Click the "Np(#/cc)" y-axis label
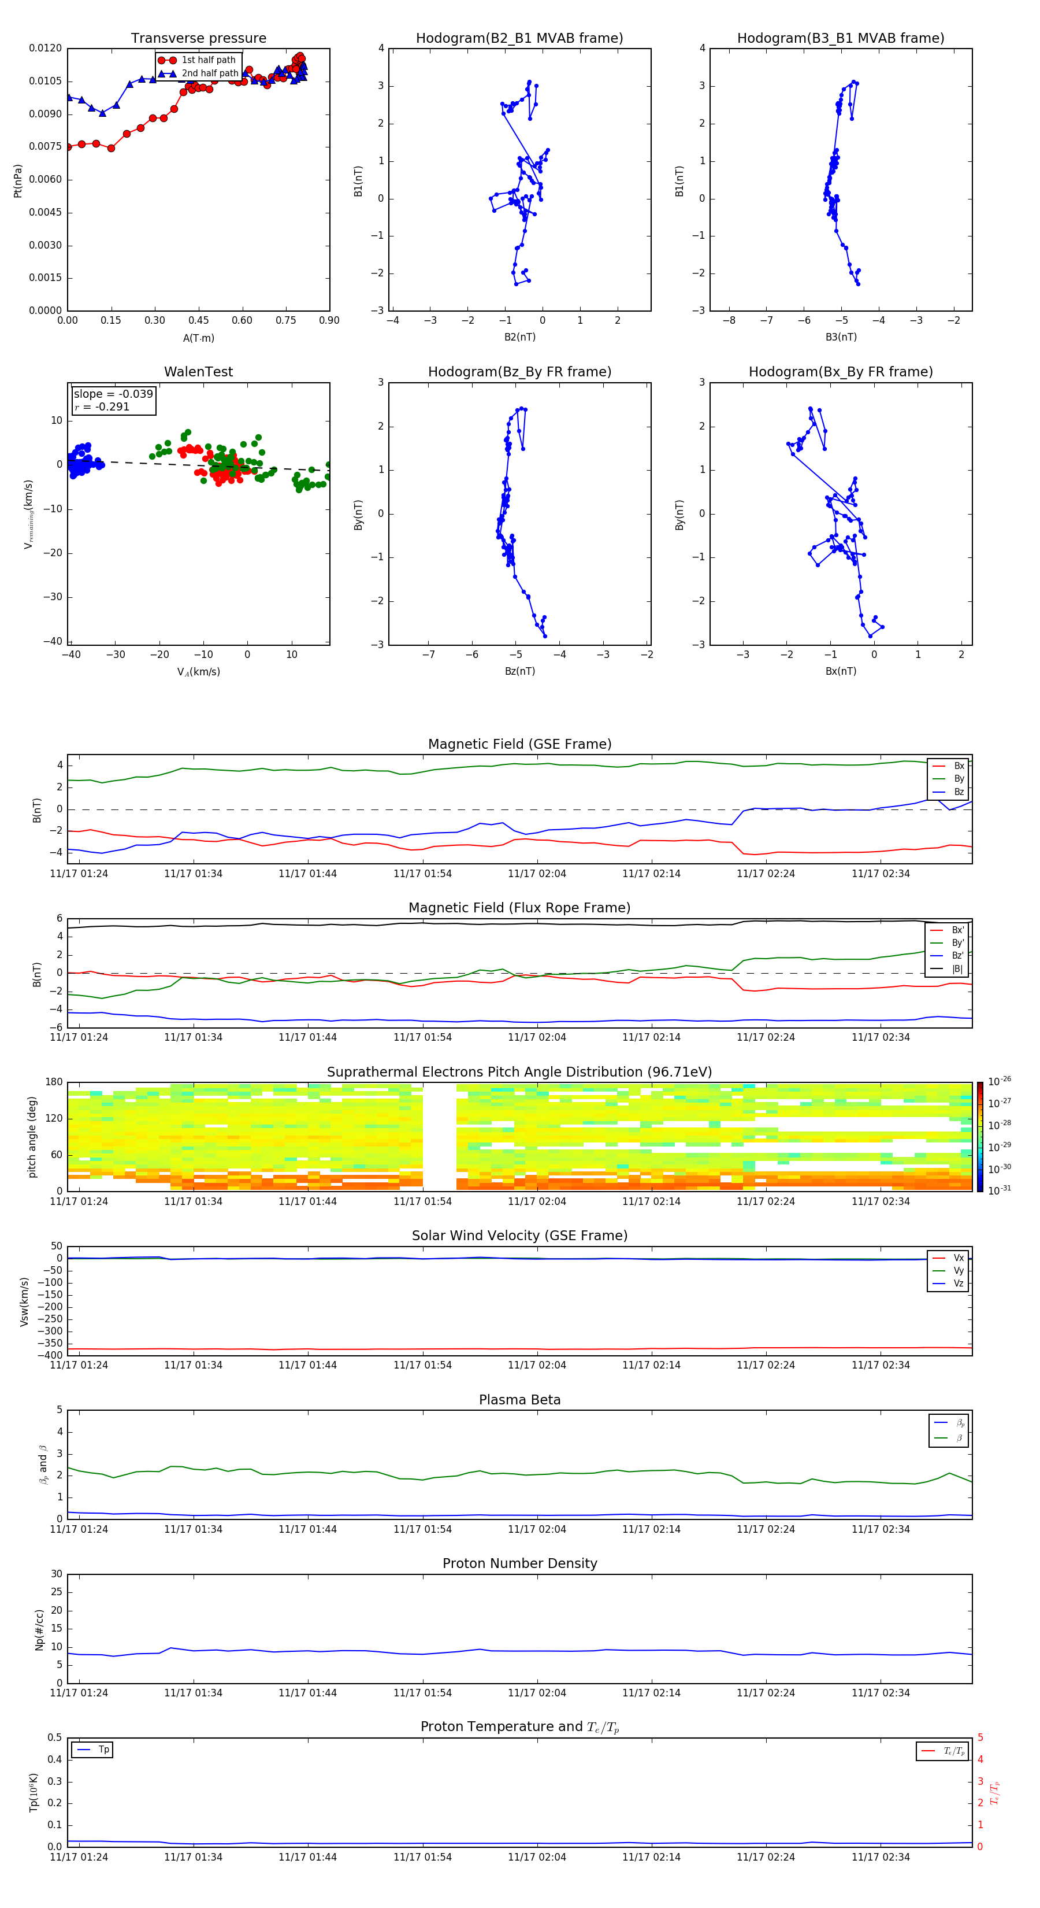 coord(39,1629)
